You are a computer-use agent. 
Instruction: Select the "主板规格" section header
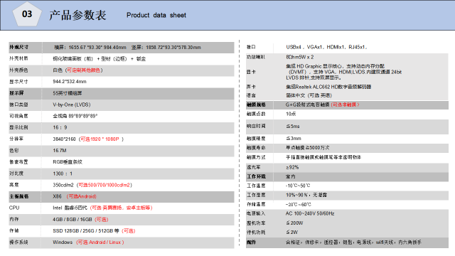pos(19,196)
